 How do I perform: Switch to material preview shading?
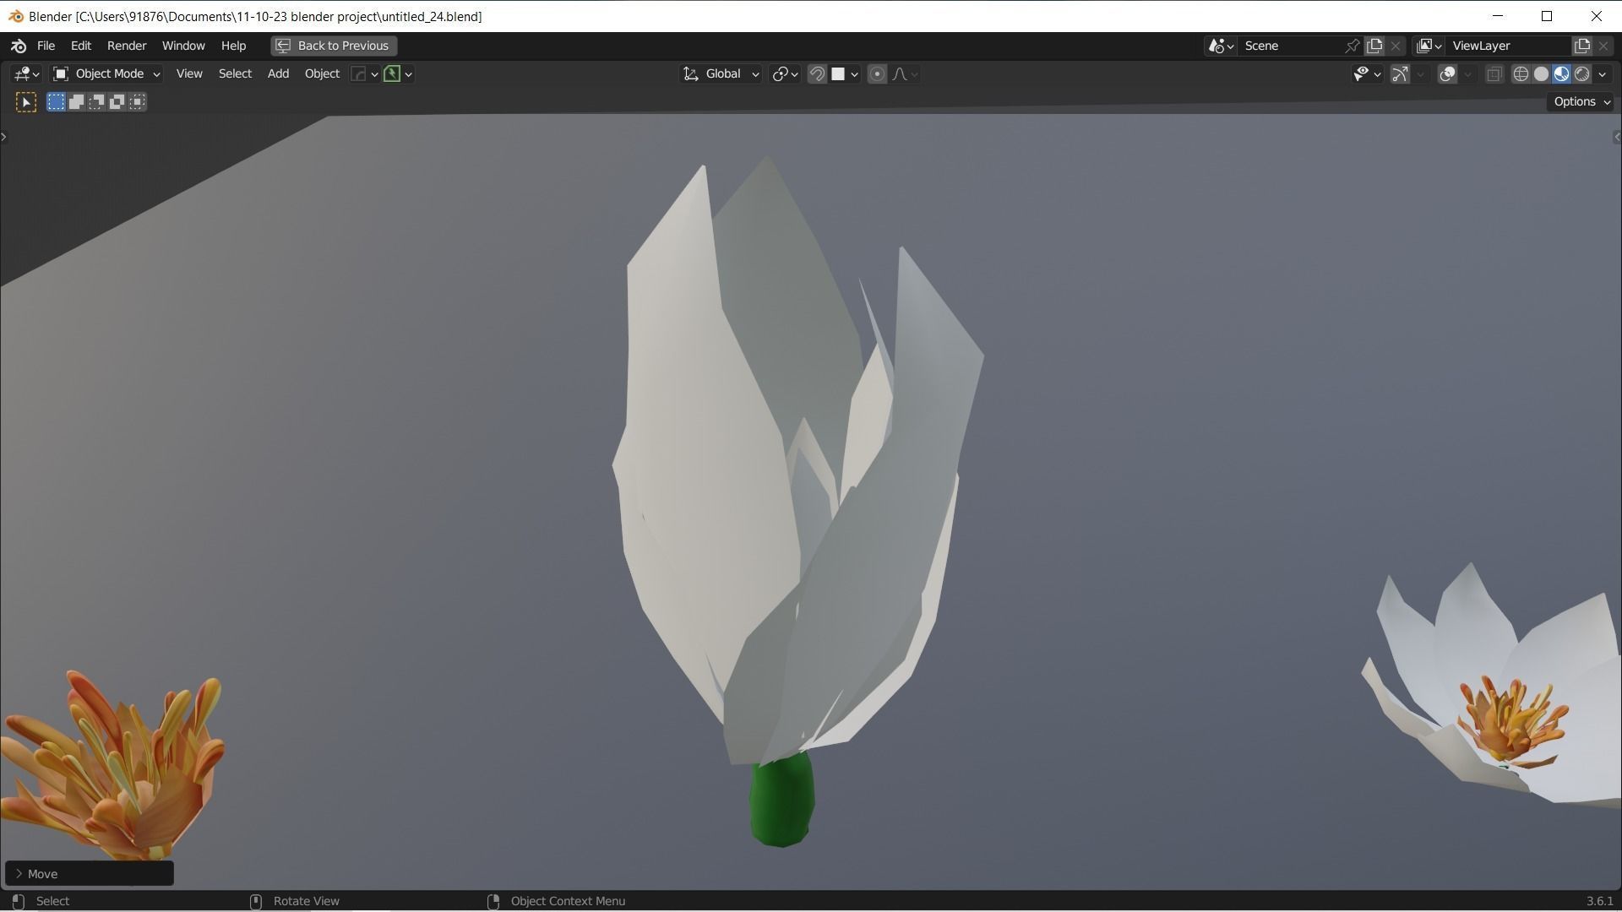point(1561,74)
